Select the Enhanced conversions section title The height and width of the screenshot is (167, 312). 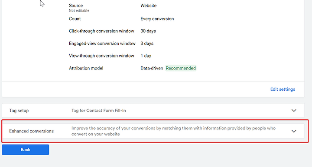[32, 131]
